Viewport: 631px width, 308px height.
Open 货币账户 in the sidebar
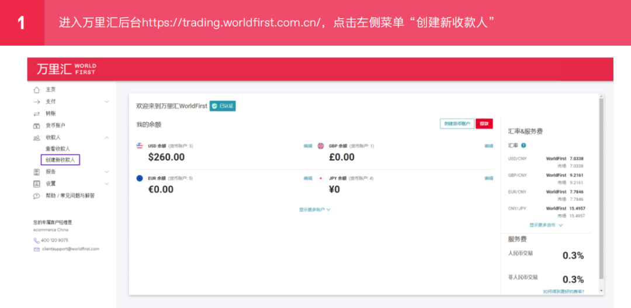point(56,126)
